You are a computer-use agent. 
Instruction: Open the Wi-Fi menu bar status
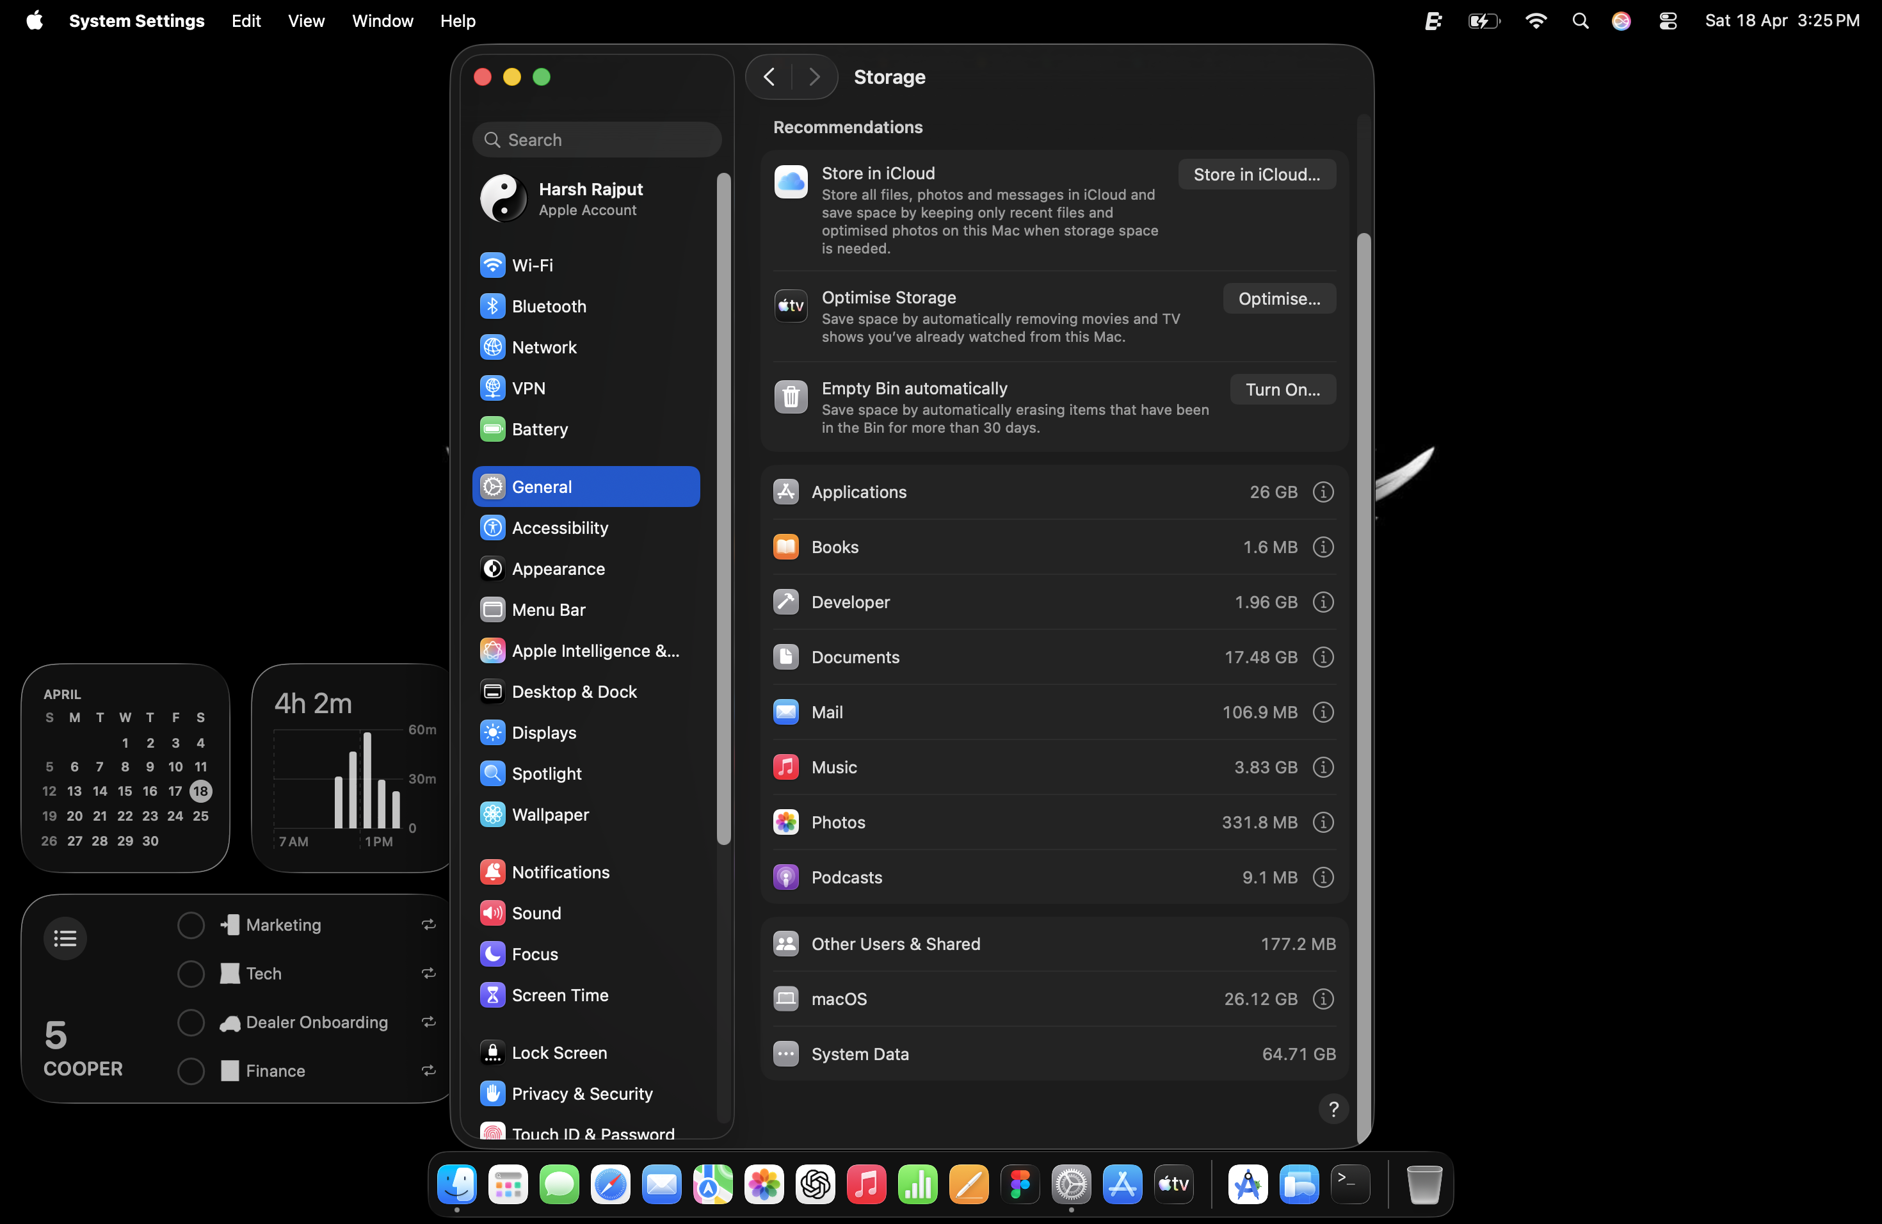click(x=1536, y=20)
